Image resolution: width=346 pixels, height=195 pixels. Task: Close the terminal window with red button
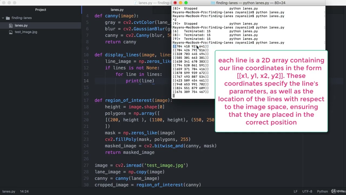tap(175, 3)
